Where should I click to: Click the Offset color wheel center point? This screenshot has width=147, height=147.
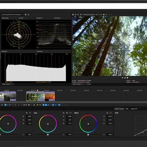point(88,124)
